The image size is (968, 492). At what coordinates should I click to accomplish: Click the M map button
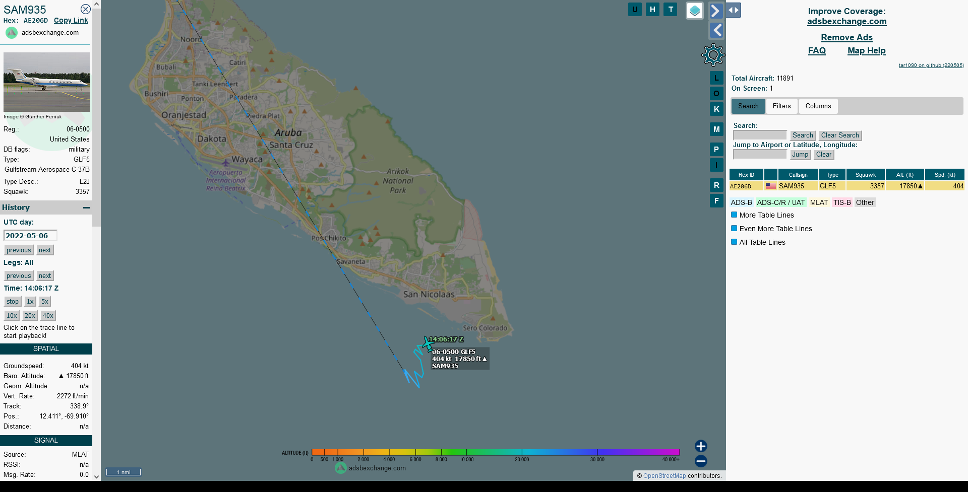coord(716,129)
